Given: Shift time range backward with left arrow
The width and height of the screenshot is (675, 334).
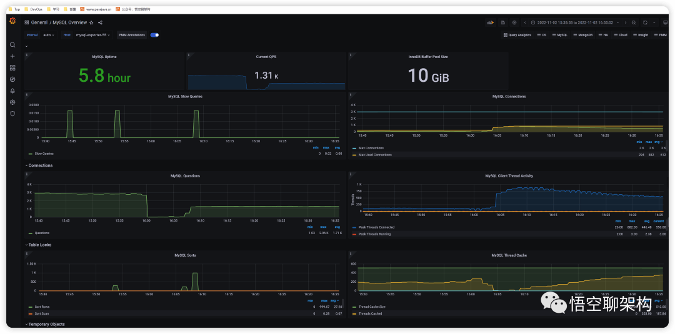Looking at the screenshot, I should [525, 22].
